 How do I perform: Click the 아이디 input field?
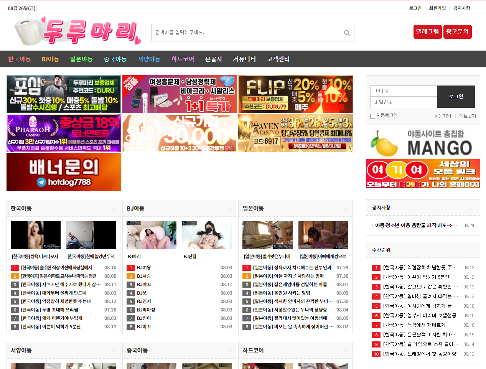[404, 91]
